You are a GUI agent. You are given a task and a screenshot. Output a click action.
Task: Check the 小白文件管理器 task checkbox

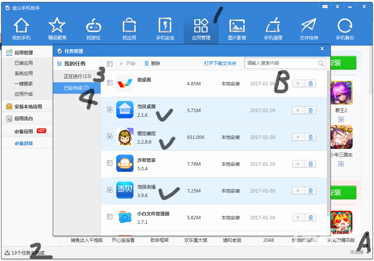click(110, 216)
